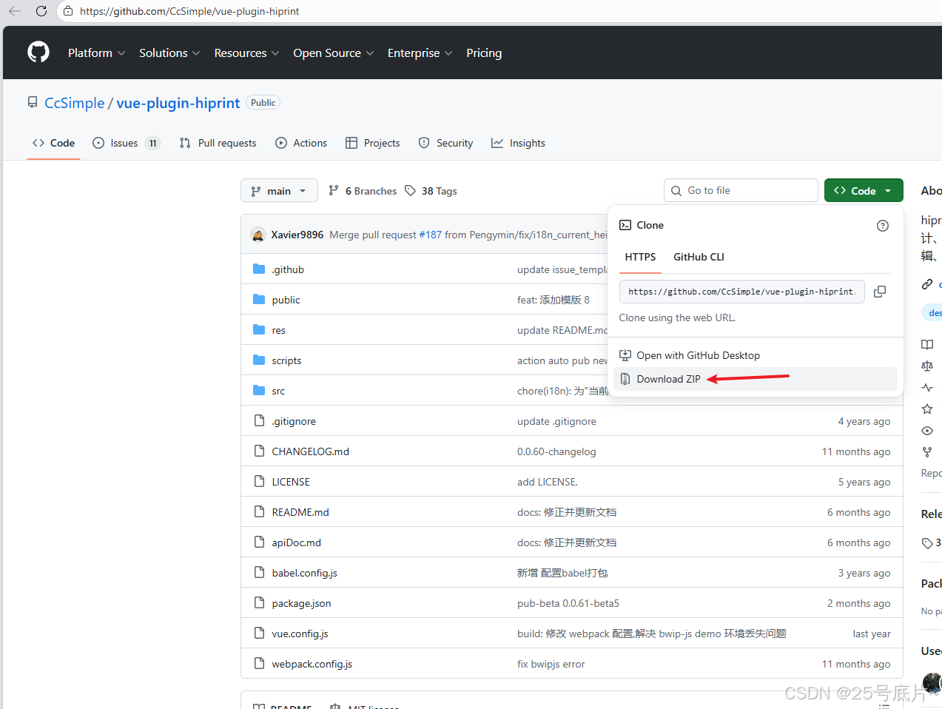Viewport: 942px width, 709px height.
Task: Open the LICENSE file
Action: coord(291,482)
